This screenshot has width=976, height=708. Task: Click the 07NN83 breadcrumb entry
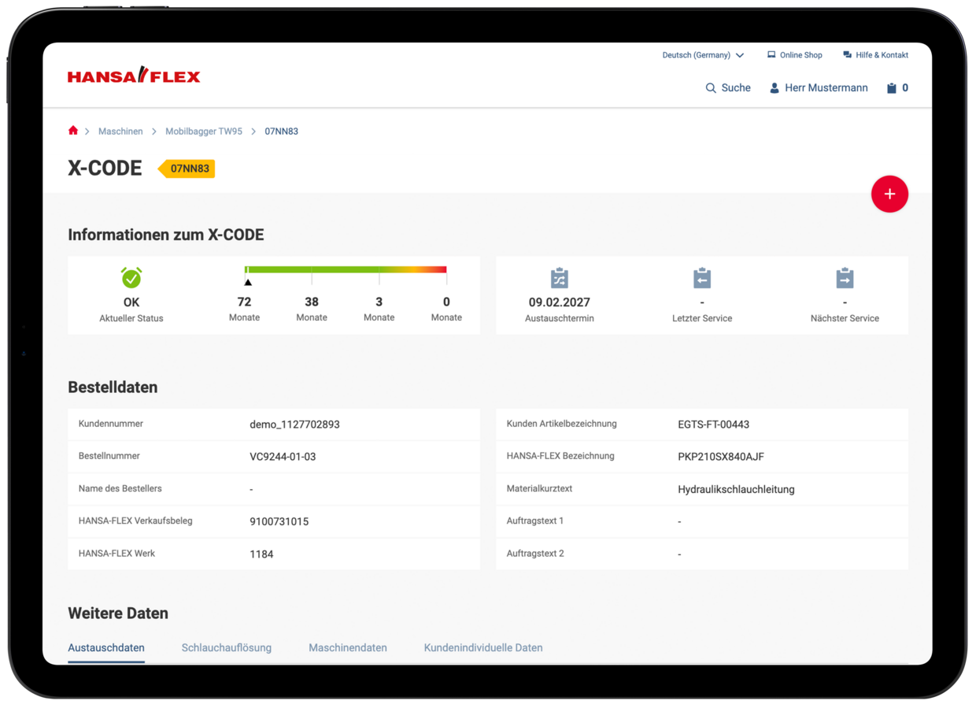point(281,132)
